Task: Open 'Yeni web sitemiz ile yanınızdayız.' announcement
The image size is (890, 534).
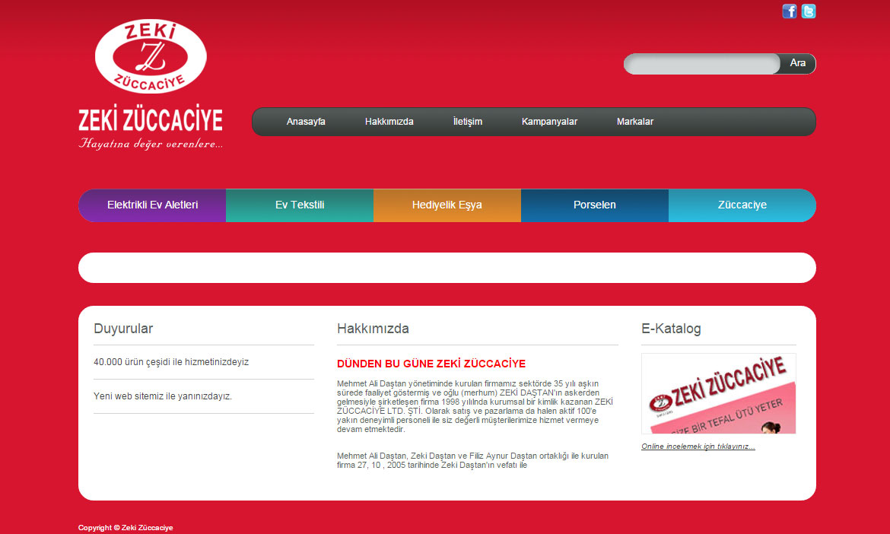Action: pyautogui.click(x=163, y=396)
